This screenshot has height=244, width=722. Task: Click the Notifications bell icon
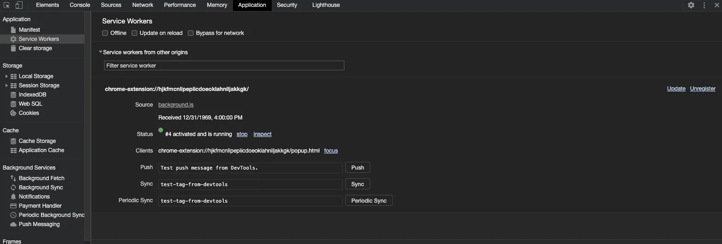[x=13, y=197]
